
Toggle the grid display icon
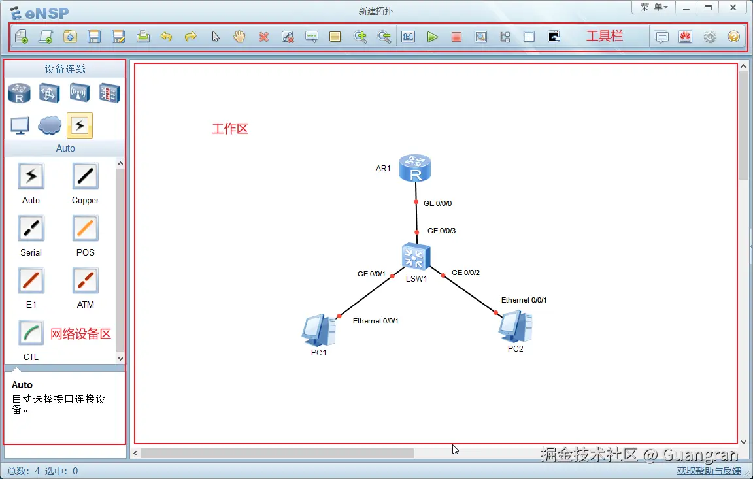[x=529, y=37]
